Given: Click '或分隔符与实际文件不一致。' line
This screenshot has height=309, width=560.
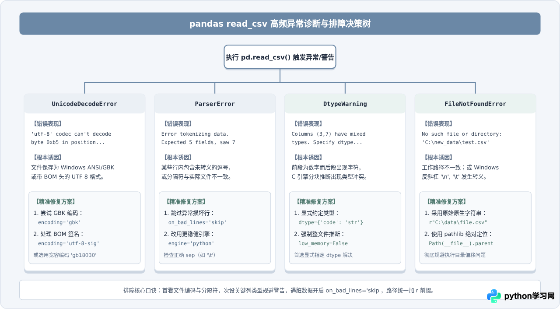Looking at the screenshot, I should click(x=196, y=176).
